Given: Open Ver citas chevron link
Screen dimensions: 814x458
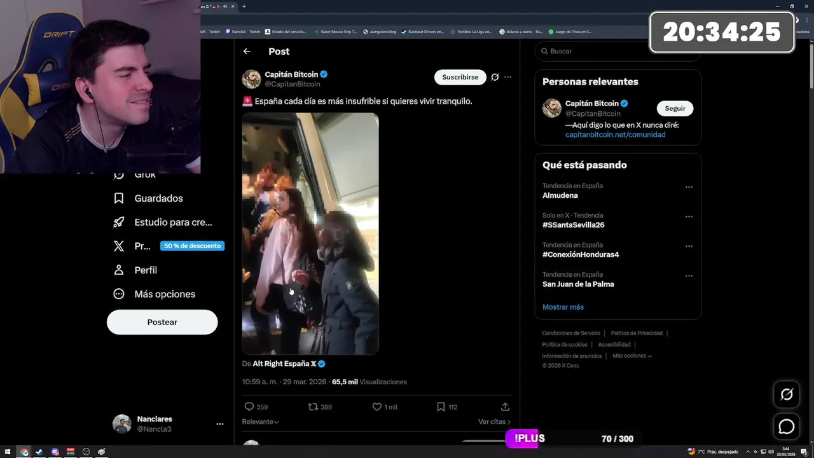Looking at the screenshot, I should tap(495, 422).
